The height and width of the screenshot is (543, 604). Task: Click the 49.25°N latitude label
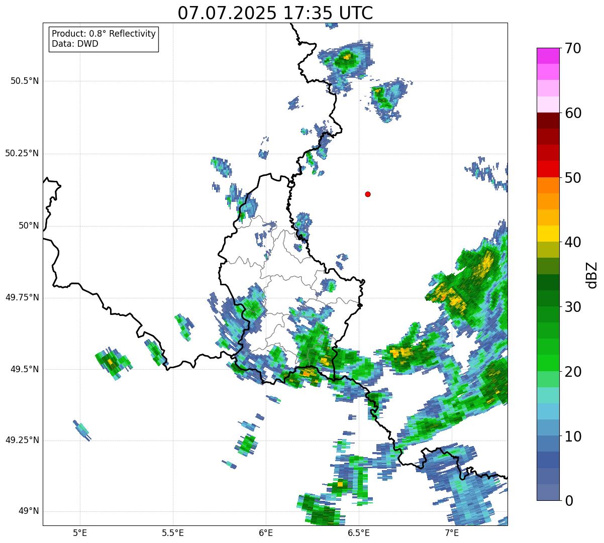click(x=22, y=440)
